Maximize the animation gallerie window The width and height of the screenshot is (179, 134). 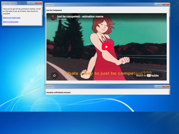[x=33, y=3]
